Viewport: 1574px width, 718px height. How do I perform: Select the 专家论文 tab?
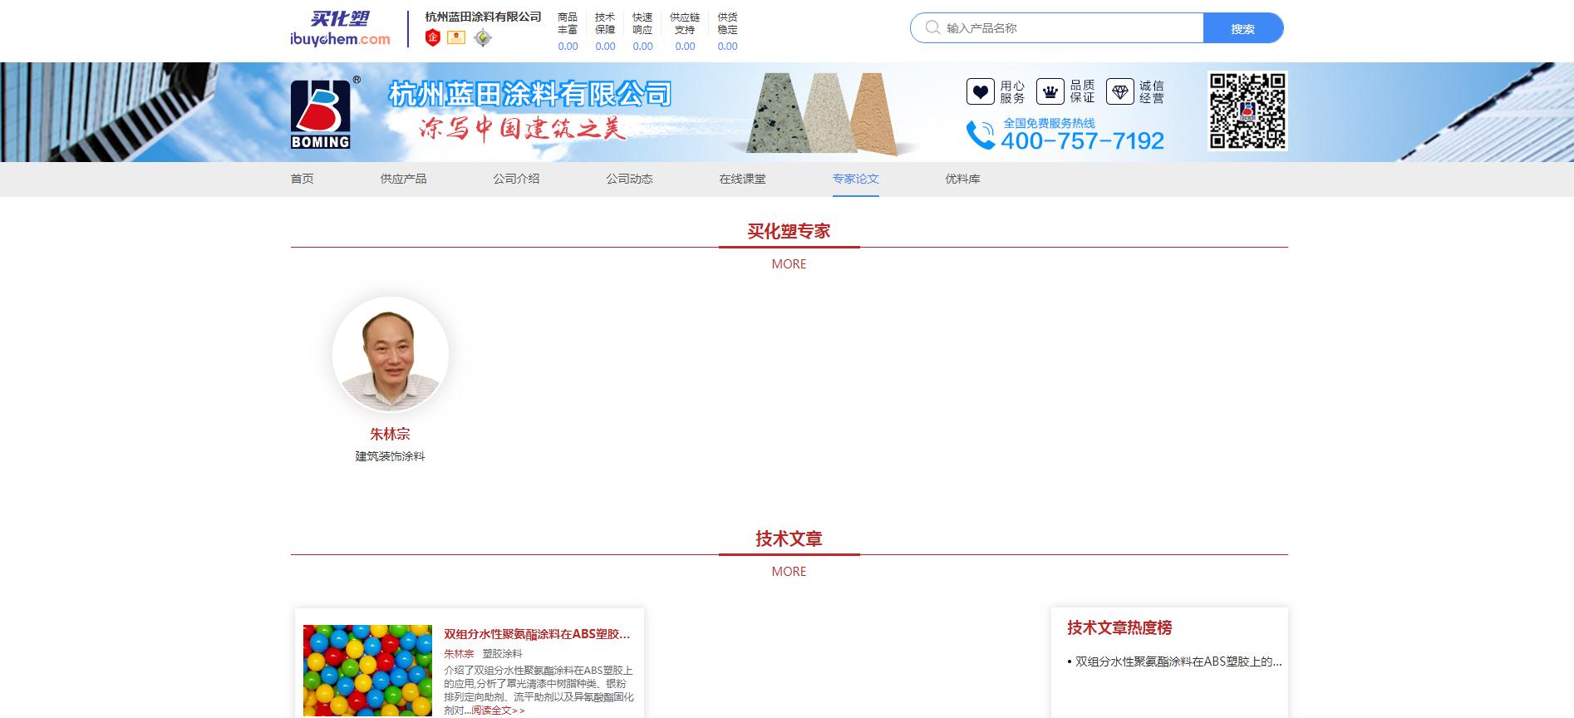pos(856,179)
